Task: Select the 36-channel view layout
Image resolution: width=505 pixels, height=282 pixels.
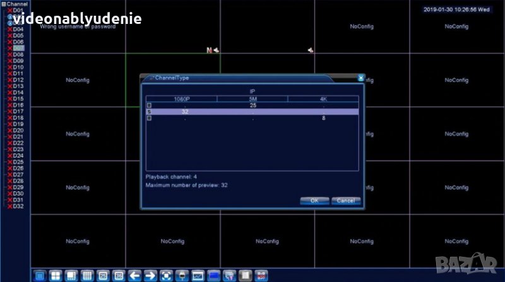Action: pyautogui.click(x=119, y=275)
